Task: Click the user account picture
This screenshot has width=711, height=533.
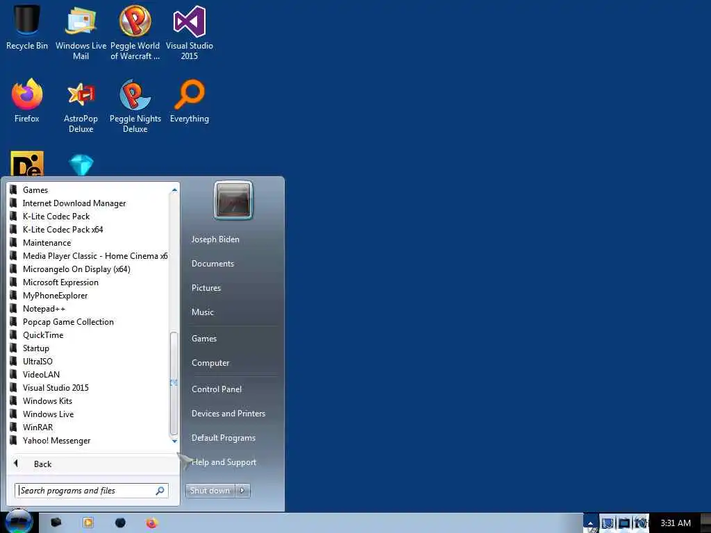Action: coord(233,200)
